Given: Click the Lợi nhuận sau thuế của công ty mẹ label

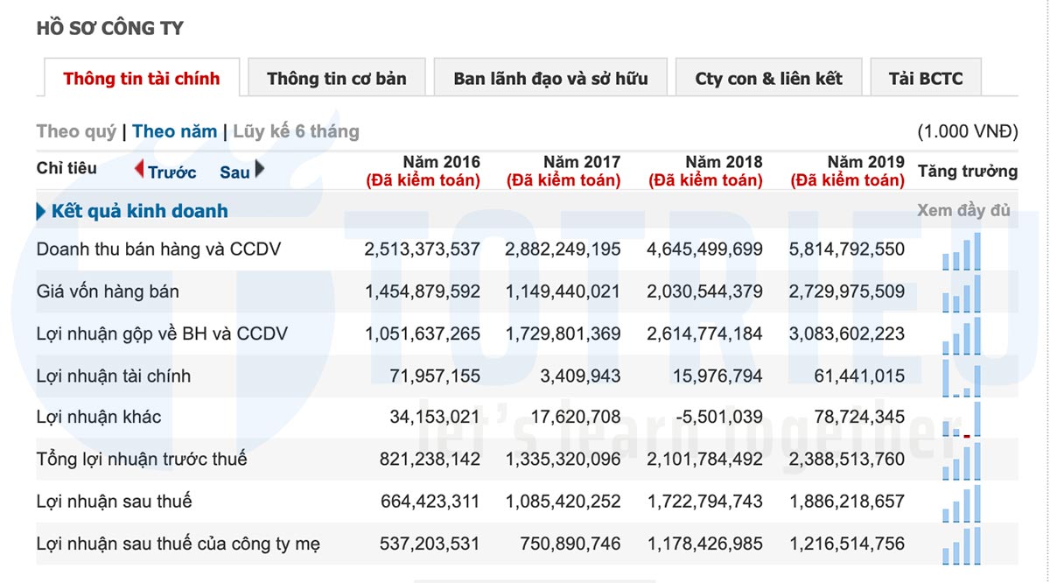Looking at the screenshot, I should (x=178, y=544).
